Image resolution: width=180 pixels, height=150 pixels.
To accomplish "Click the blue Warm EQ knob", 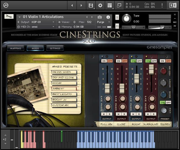I will (163, 94).
